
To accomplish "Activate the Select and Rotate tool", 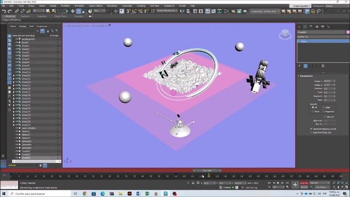I will pyautogui.click(x=78, y=11).
